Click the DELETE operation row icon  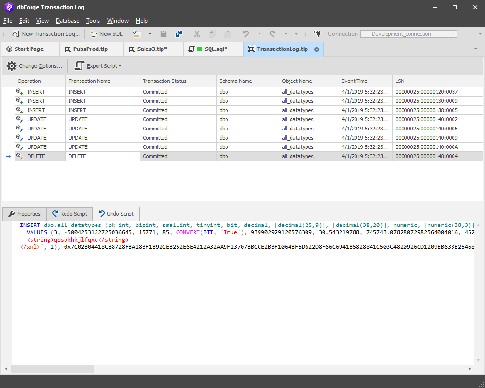[20, 156]
